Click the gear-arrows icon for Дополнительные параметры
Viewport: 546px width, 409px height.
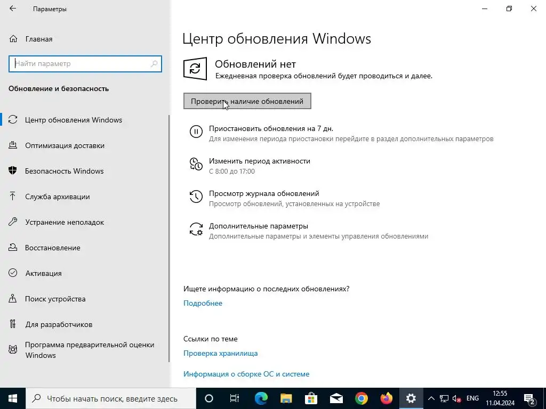(x=196, y=229)
